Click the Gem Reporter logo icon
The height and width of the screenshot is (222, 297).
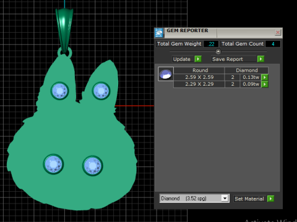coord(159,33)
